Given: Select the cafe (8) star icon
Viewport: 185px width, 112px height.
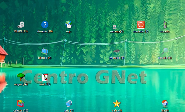Looking at the screenshot, I should pos(117,104).
